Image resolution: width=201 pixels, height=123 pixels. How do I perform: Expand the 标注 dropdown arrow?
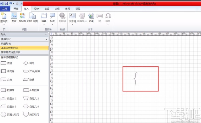(52, 24)
